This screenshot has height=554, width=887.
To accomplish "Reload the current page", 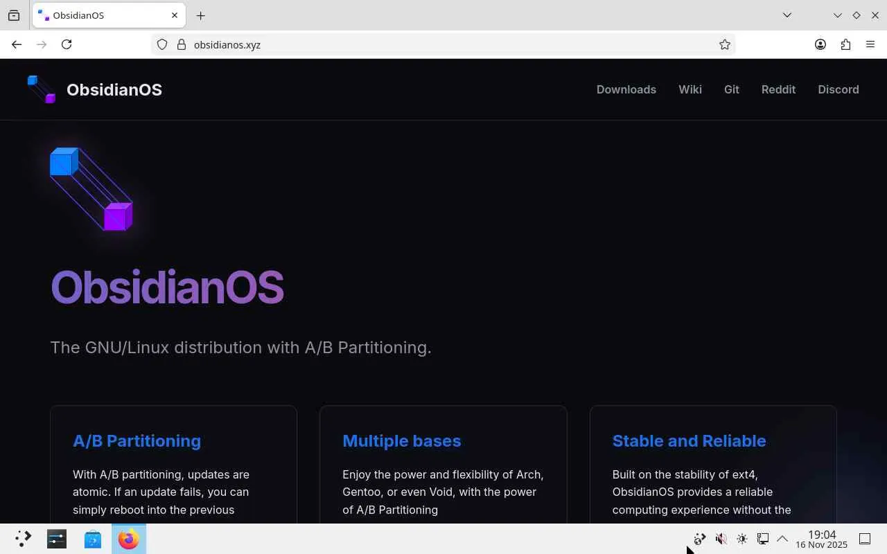I will [67, 44].
